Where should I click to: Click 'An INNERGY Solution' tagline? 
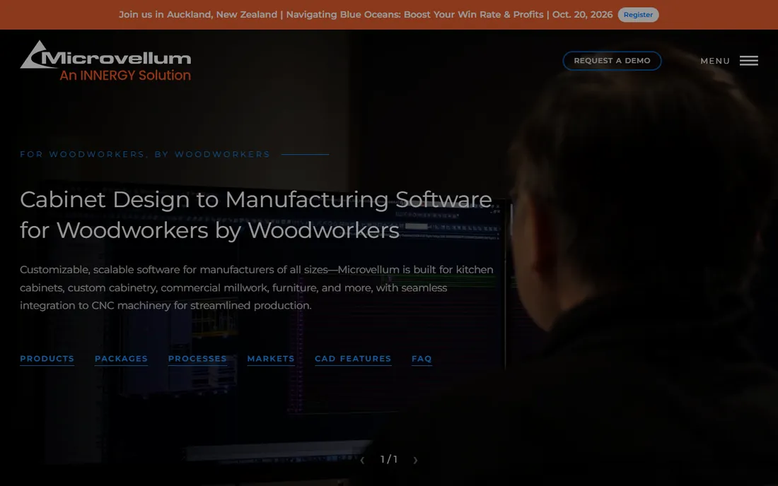tap(125, 76)
